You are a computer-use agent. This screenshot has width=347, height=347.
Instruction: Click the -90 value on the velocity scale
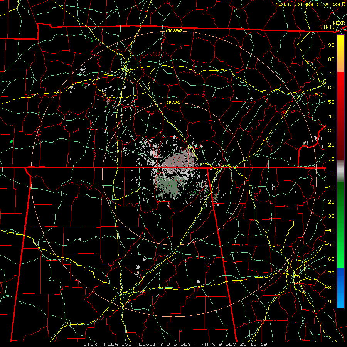click(330, 302)
